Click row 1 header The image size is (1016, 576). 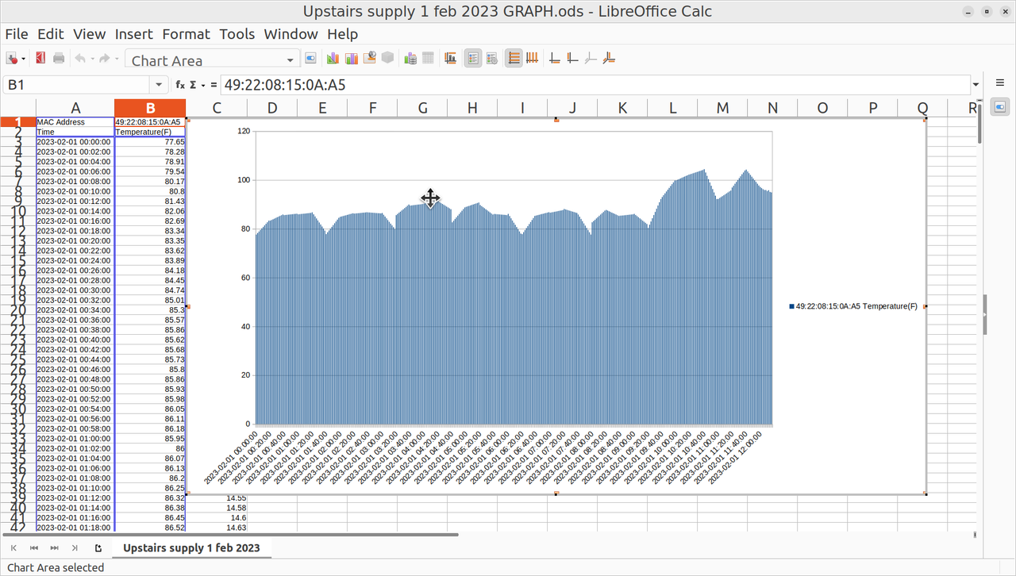[x=17, y=122]
